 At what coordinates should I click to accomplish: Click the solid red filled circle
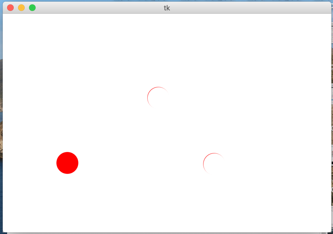tap(67, 163)
